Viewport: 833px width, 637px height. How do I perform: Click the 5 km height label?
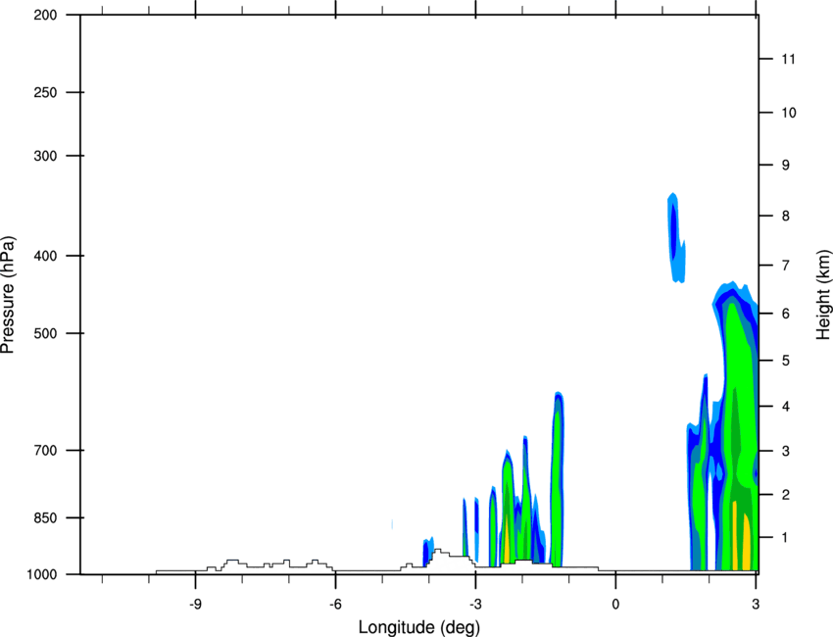(x=786, y=361)
